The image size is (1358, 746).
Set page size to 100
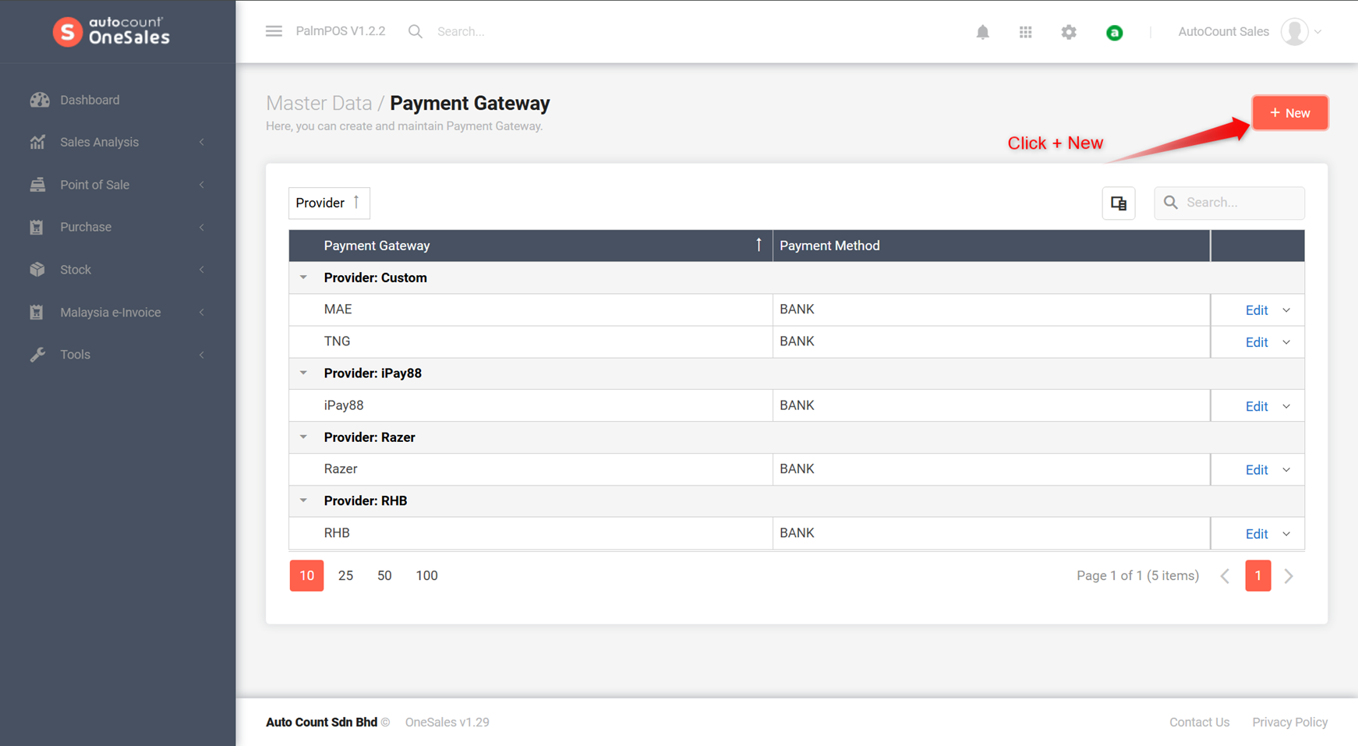click(426, 576)
